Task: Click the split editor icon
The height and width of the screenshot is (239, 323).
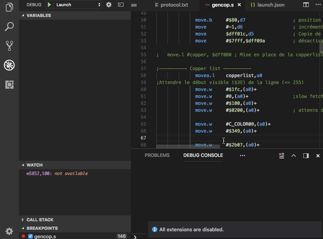Action: (306, 5)
